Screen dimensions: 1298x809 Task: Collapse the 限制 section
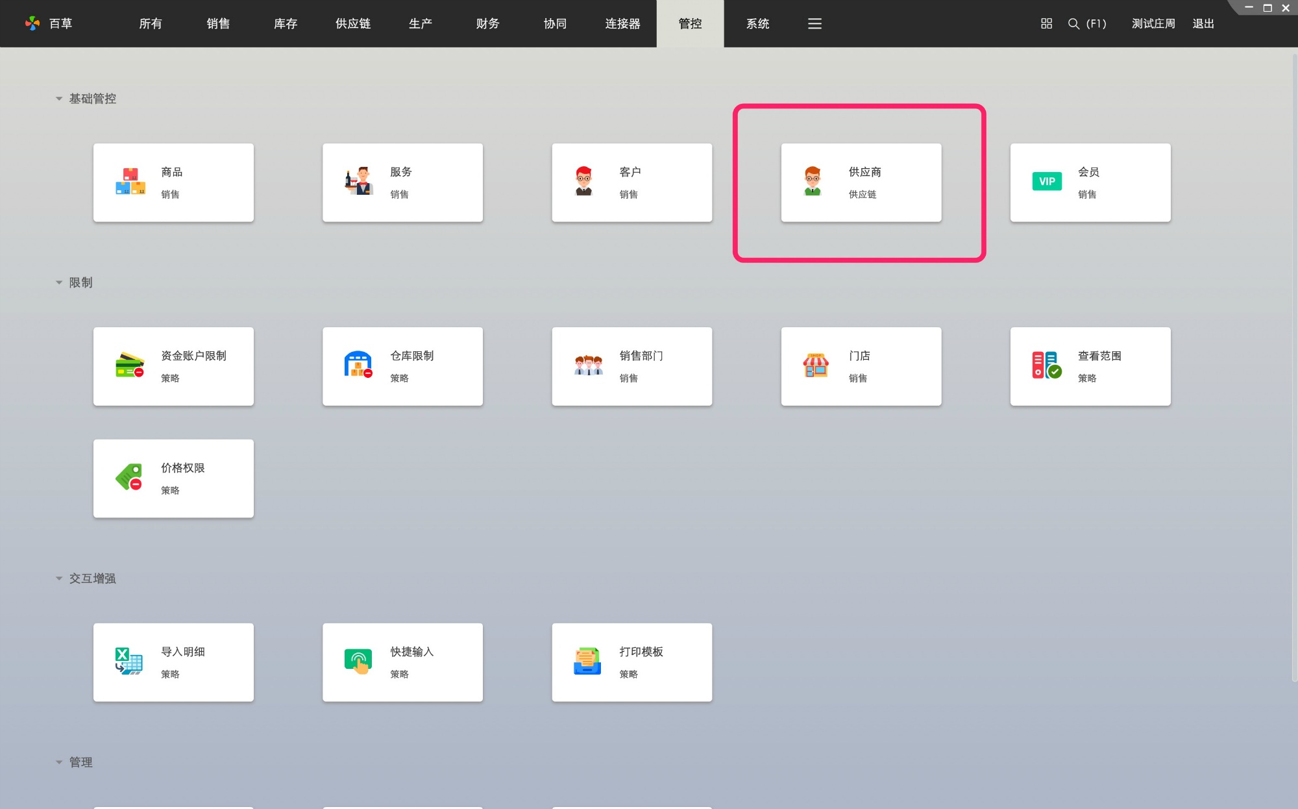pos(59,282)
